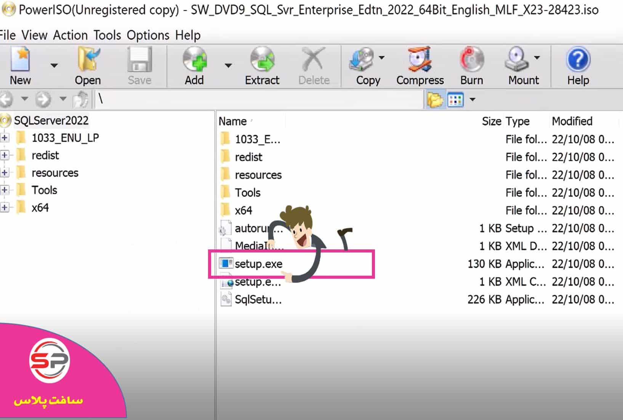Open the Tools menu
Screen dimensions: 623x420
click(x=107, y=35)
